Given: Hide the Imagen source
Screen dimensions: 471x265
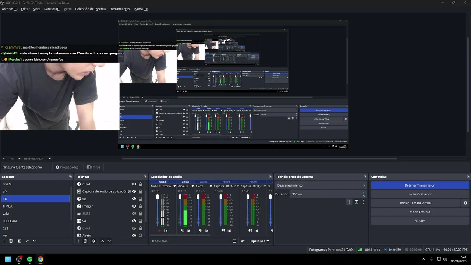Looking at the screenshot, I should [x=134, y=206].
